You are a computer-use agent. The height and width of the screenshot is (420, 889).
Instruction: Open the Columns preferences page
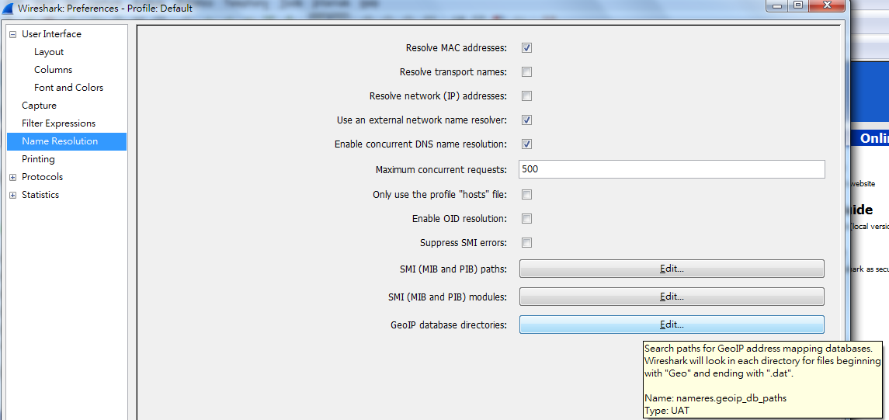pyautogui.click(x=53, y=70)
